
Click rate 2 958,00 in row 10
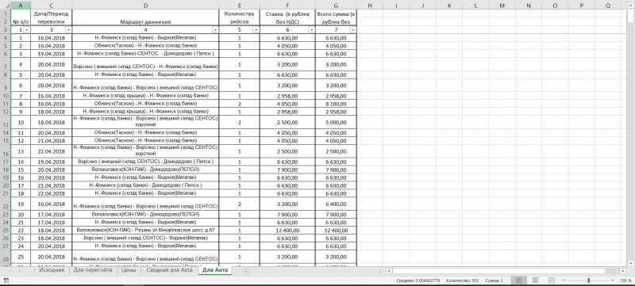tap(287, 96)
